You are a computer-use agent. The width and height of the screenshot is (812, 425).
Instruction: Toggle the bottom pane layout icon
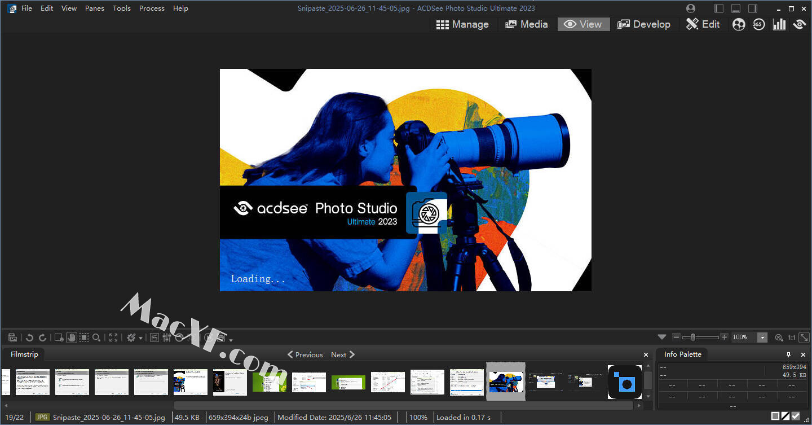(735, 8)
